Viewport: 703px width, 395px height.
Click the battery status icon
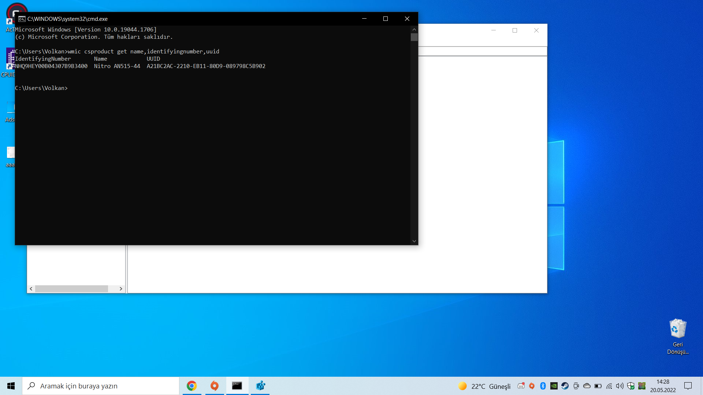(x=598, y=386)
